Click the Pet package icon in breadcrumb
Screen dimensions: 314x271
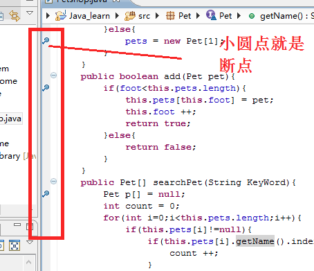[x=170, y=16]
